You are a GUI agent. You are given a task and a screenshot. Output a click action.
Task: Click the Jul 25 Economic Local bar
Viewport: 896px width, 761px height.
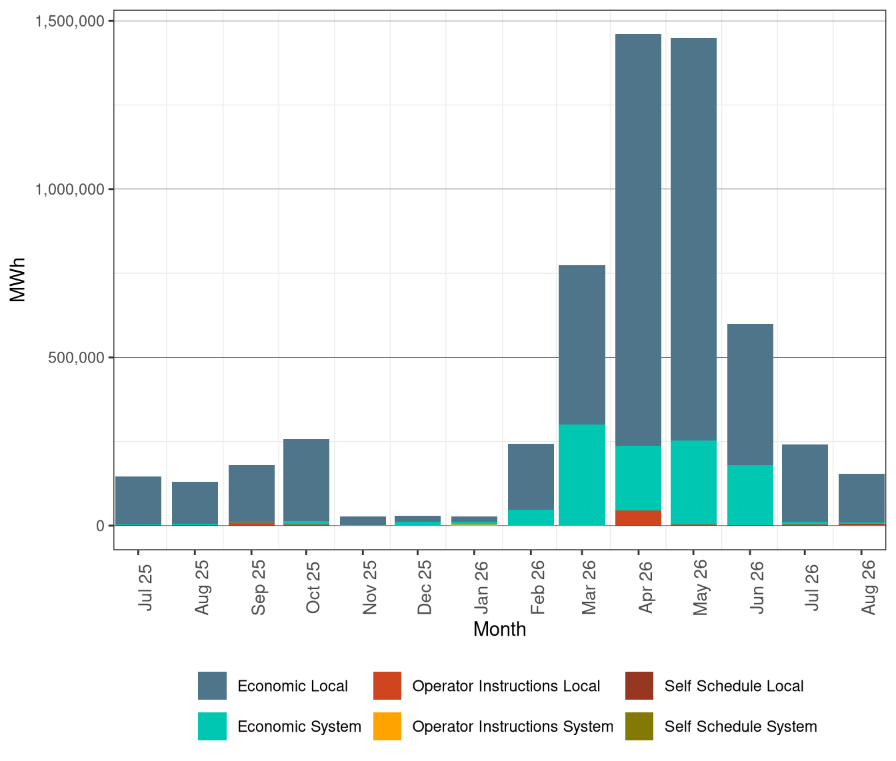click(x=138, y=500)
